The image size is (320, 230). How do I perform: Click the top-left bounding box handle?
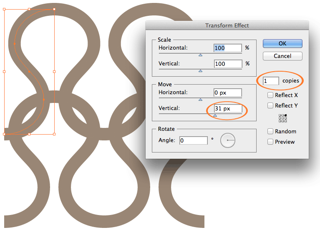[x=4, y=9]
